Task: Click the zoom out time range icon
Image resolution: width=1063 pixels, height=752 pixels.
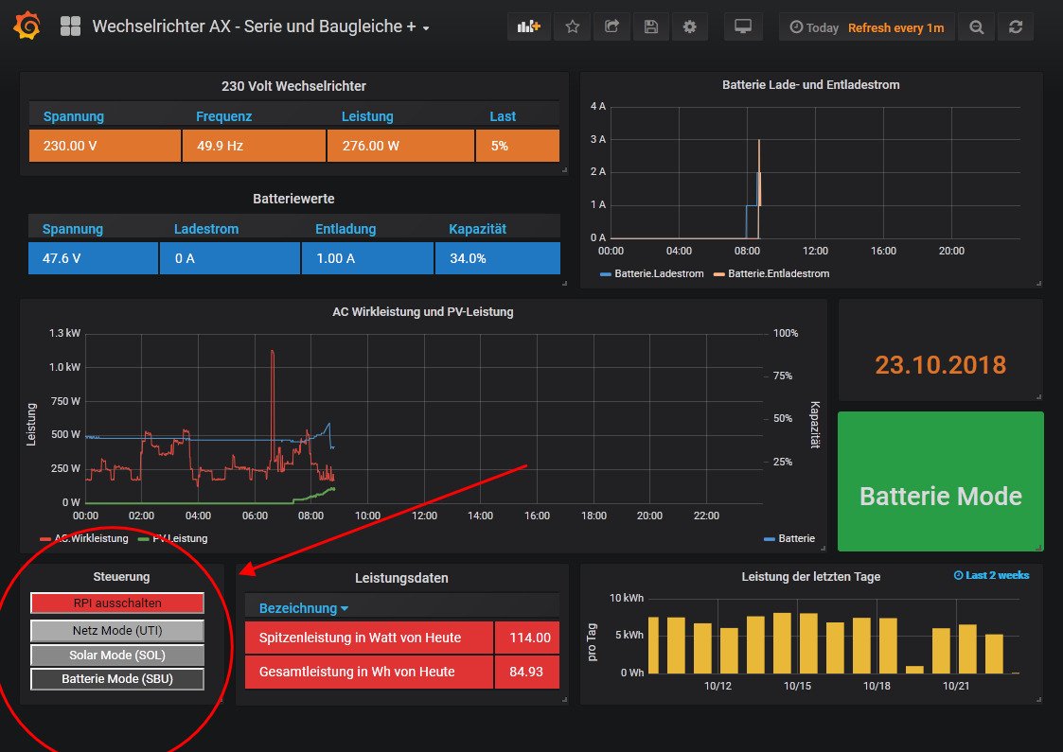Action: (976, 27)
